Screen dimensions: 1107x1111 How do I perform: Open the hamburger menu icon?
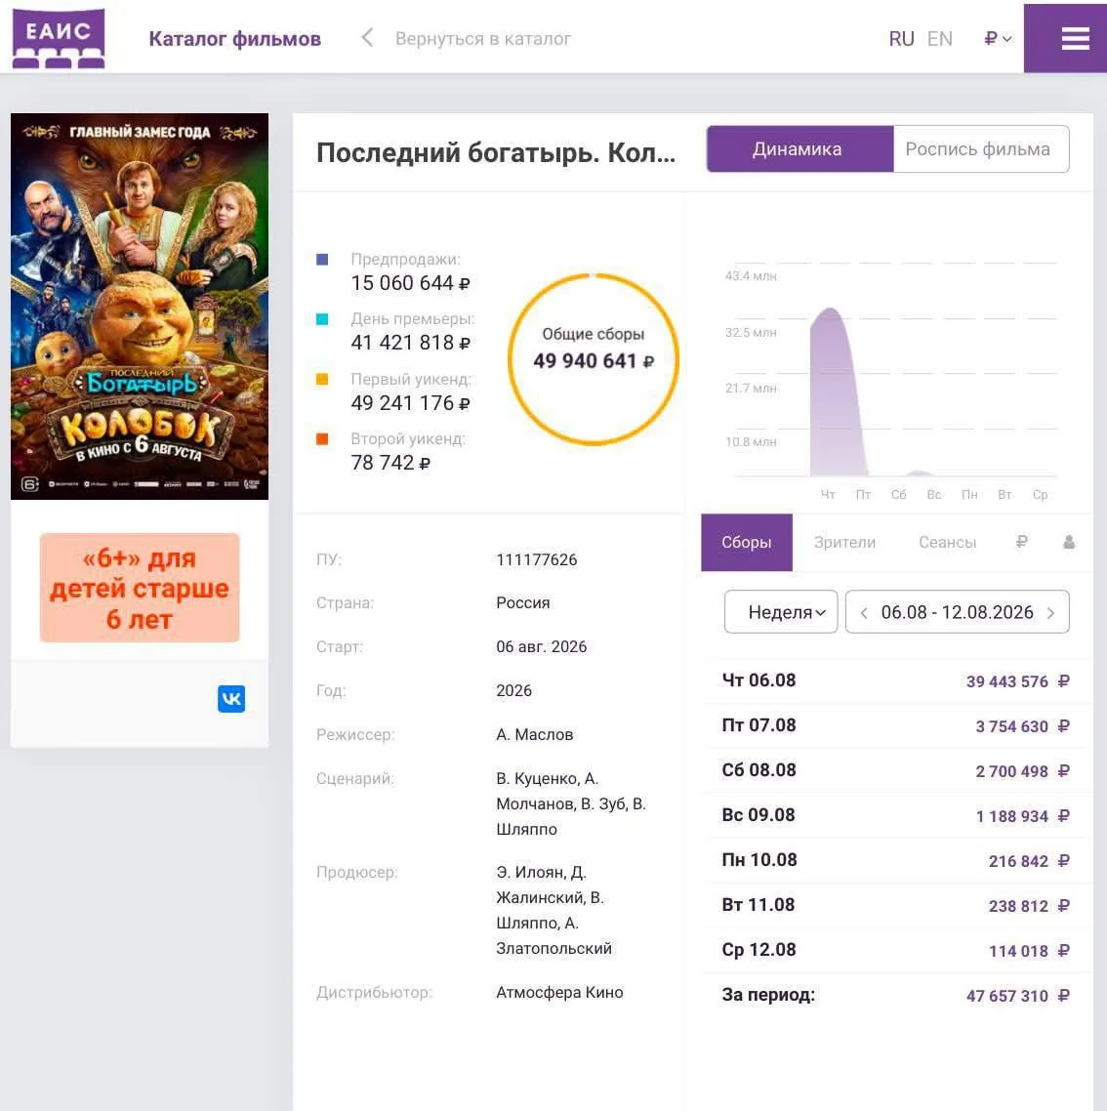coord(1075,38)
